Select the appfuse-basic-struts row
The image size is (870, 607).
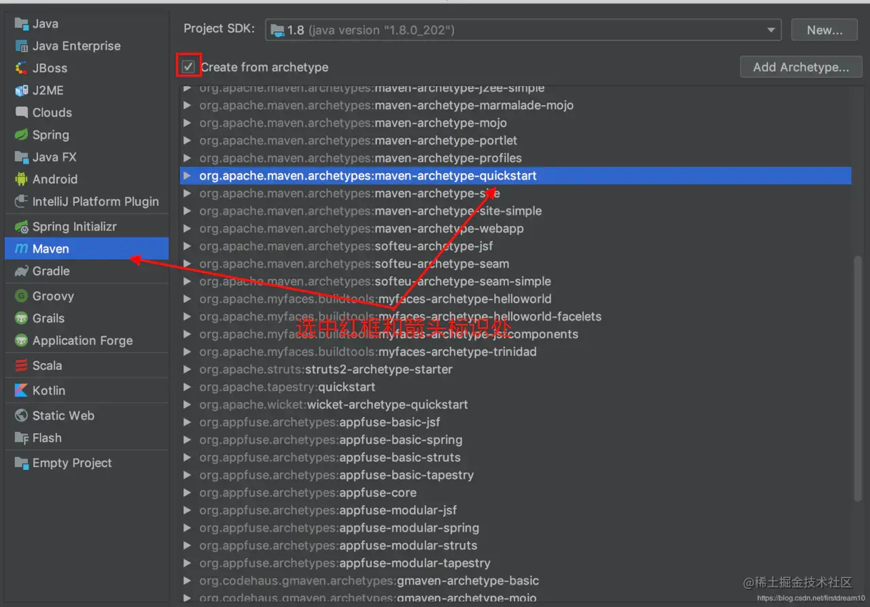(x=516, y=458)
